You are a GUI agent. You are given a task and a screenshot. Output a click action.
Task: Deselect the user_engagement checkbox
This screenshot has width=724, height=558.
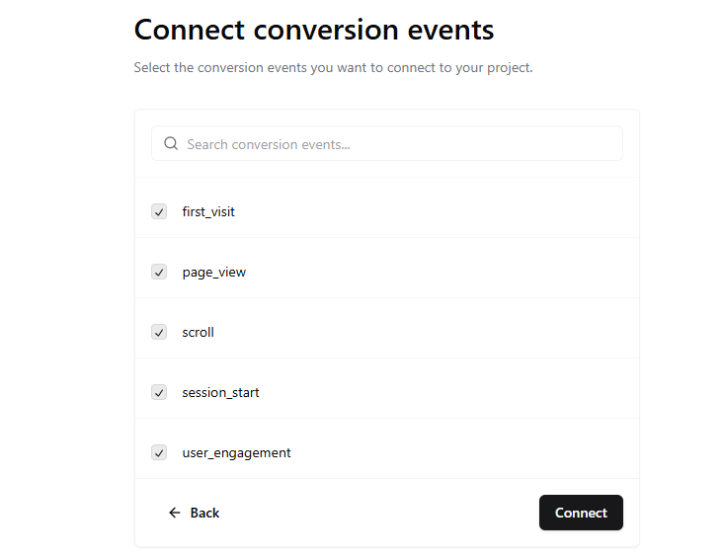pos(159,452)
